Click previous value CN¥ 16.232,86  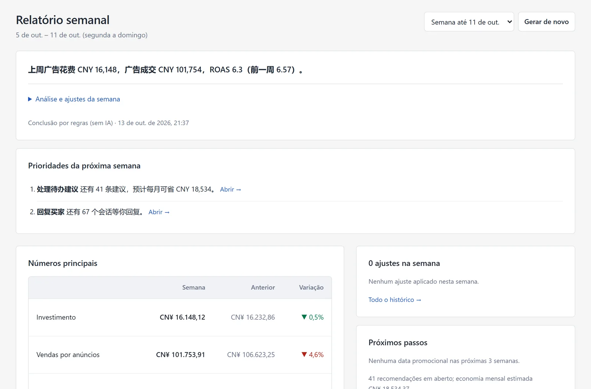click(253, 317)
